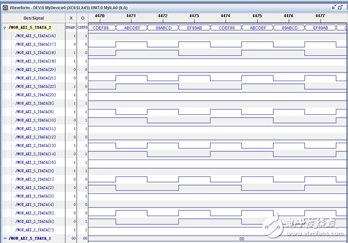The width and height of the screenshot is (348, 243).
Task: Select signal MON_AXI_S_TDATA[19]
Action: pyautogui.click(x=35, y=61)
